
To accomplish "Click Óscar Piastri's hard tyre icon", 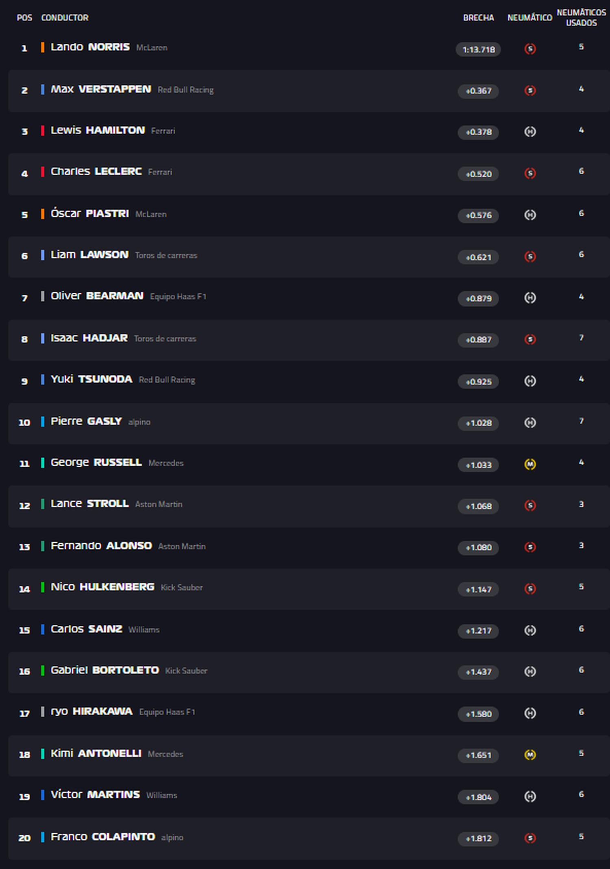I will pos(530,215).
